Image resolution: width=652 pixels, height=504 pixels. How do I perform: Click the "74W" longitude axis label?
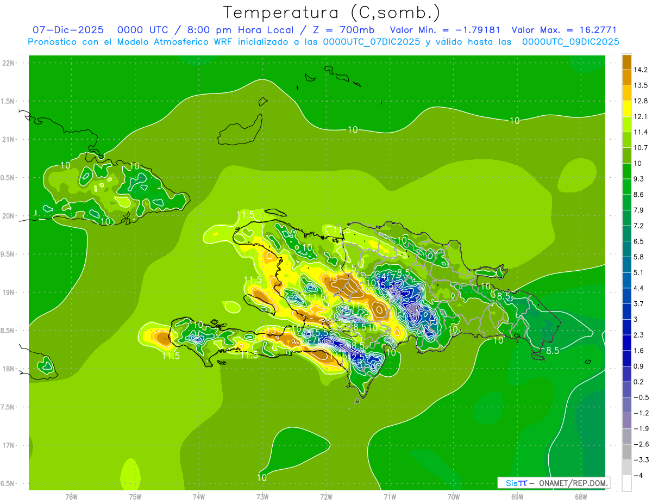[199, 497]
